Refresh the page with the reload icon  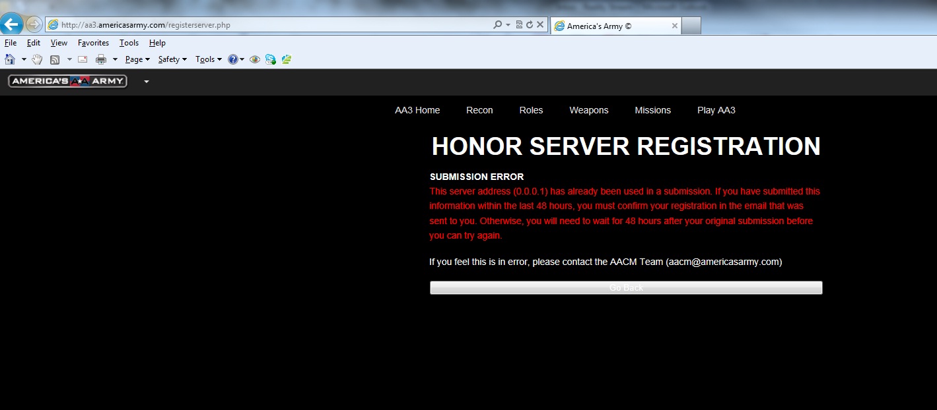pos(529,25)
